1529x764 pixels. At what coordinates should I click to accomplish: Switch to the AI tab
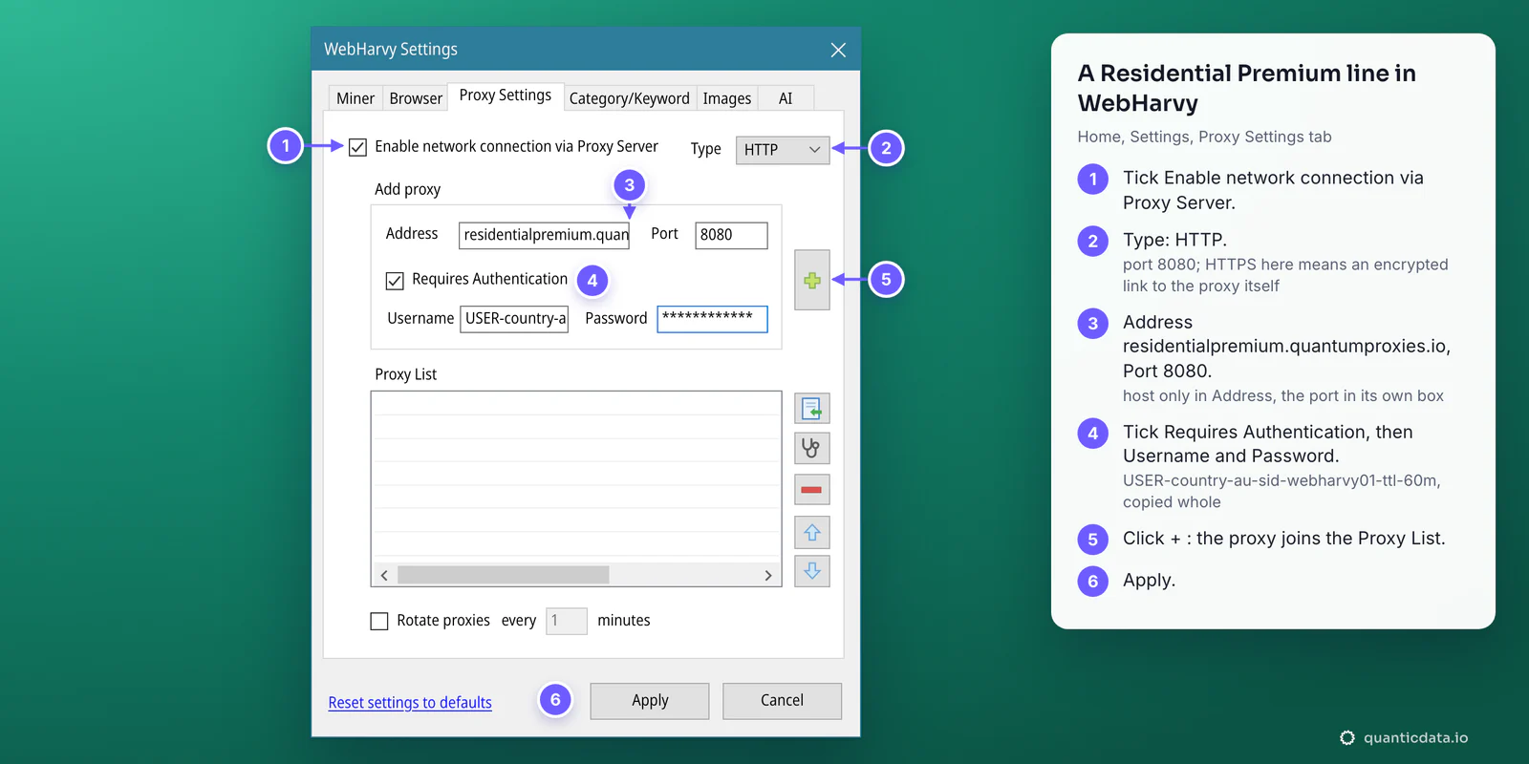point(786,98)
